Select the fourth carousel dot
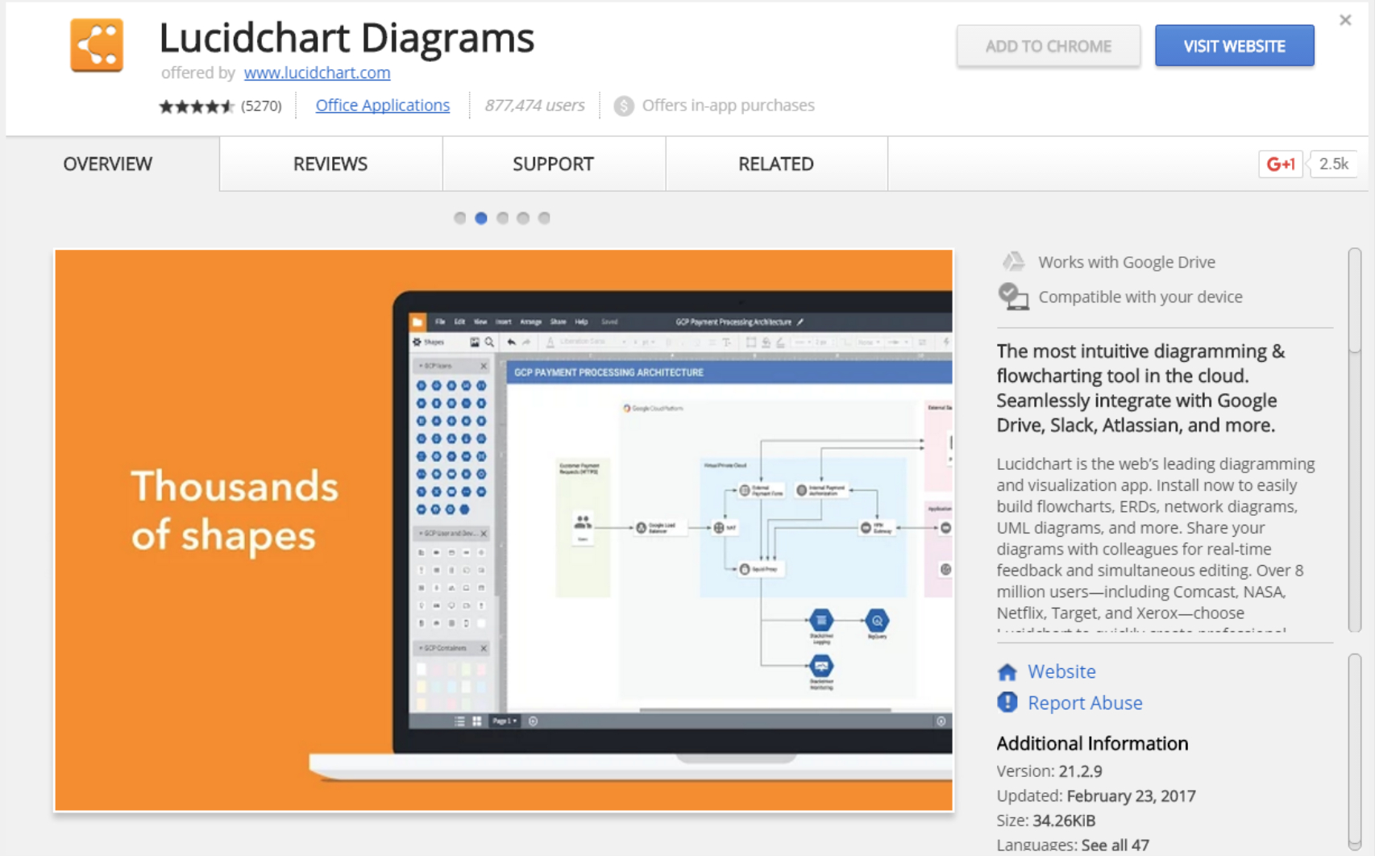The height and width of the screenshot is (856, 1375). pos(523,218)
